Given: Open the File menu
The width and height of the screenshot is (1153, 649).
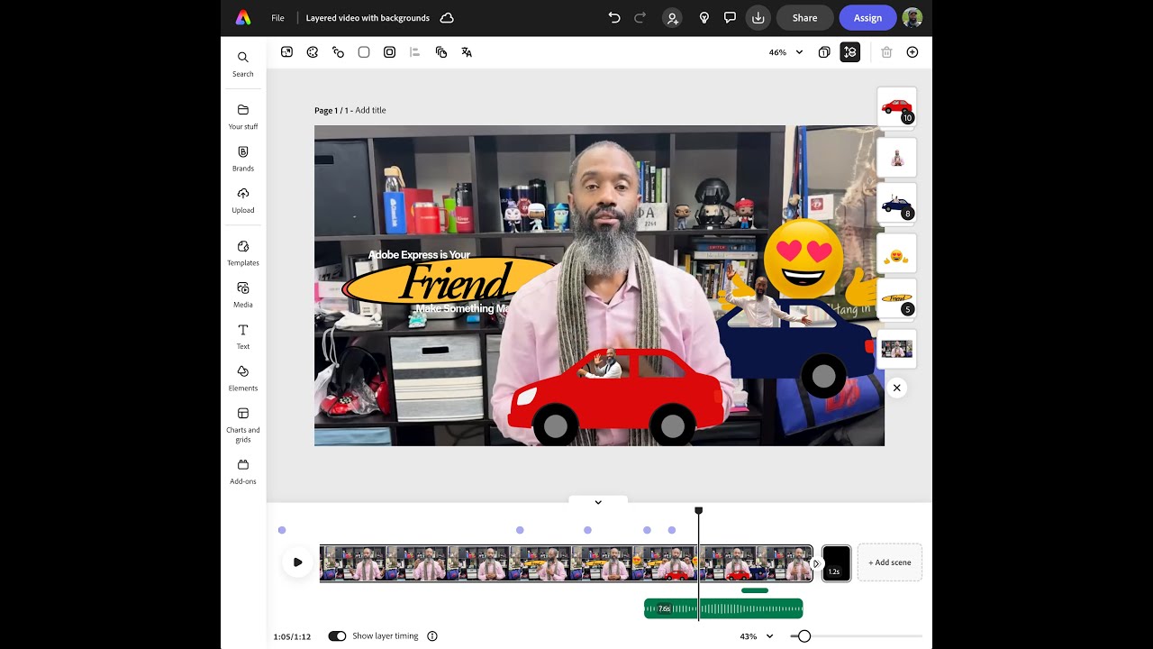Looking at the screenshot, I should pyautogui.click(x=277, y=18).
